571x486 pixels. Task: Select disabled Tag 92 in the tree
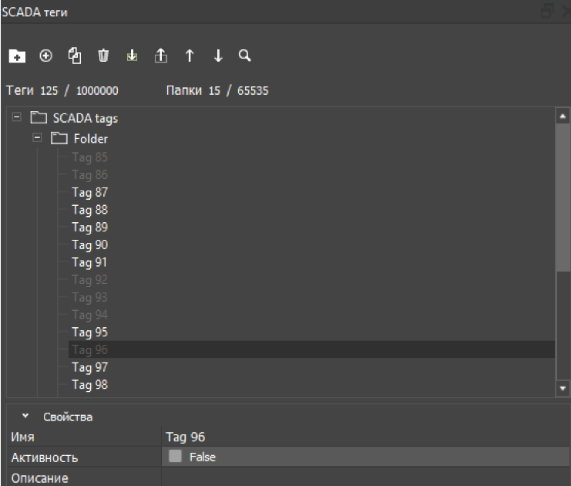[90, 279]
